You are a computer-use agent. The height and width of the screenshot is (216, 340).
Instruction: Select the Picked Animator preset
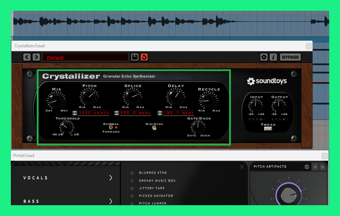156,196
